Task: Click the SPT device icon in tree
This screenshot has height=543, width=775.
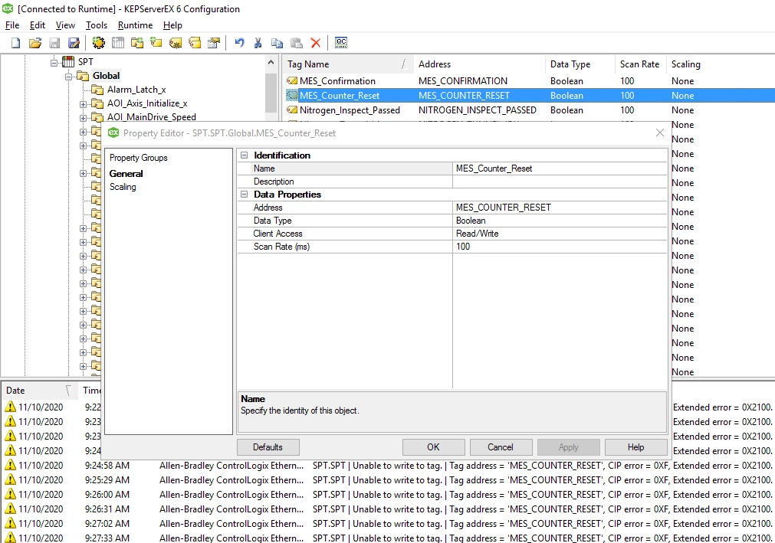Action: click(x=68, y=62)
